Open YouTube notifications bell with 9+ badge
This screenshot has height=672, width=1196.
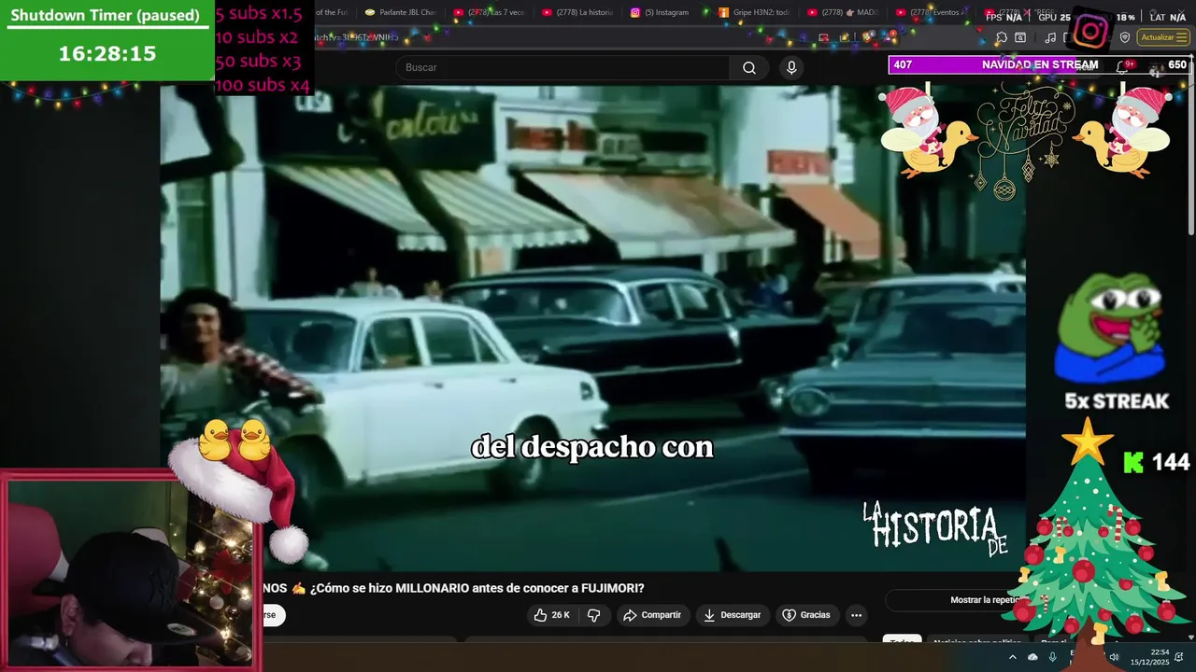coord(1123,66)
